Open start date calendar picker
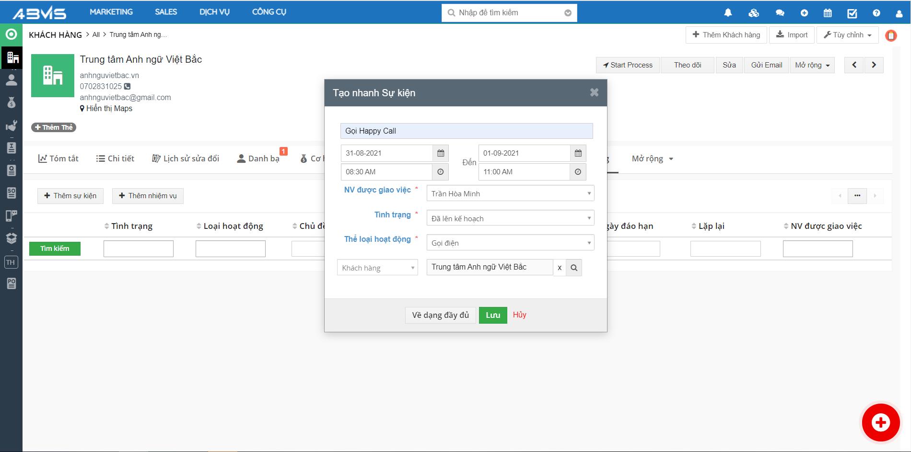 pos(441,153)
